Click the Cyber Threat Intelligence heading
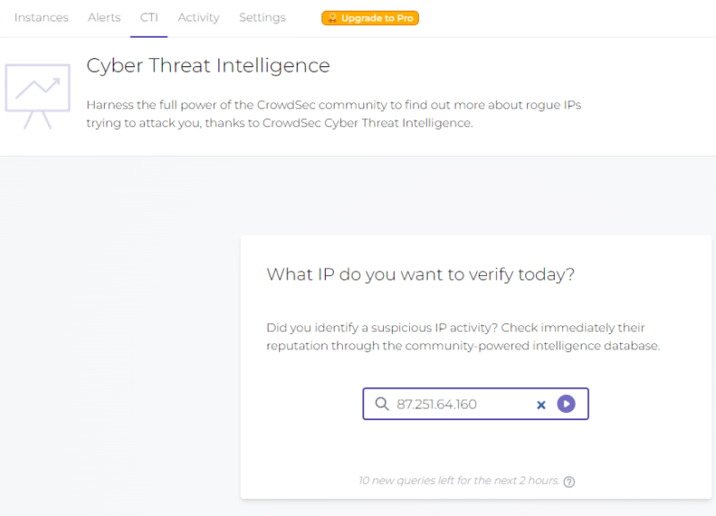716x516 pixels. coord(208,65)
